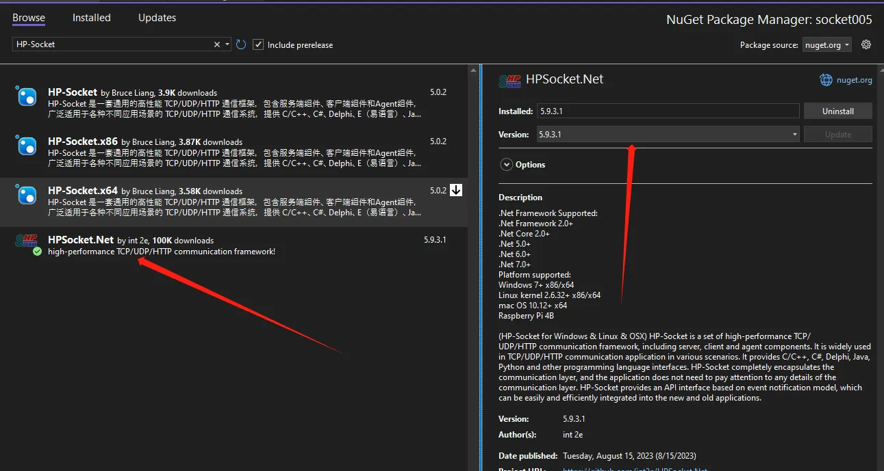Switch to the Updates tab
Screen dimensions: 884x471
point(157,18)
